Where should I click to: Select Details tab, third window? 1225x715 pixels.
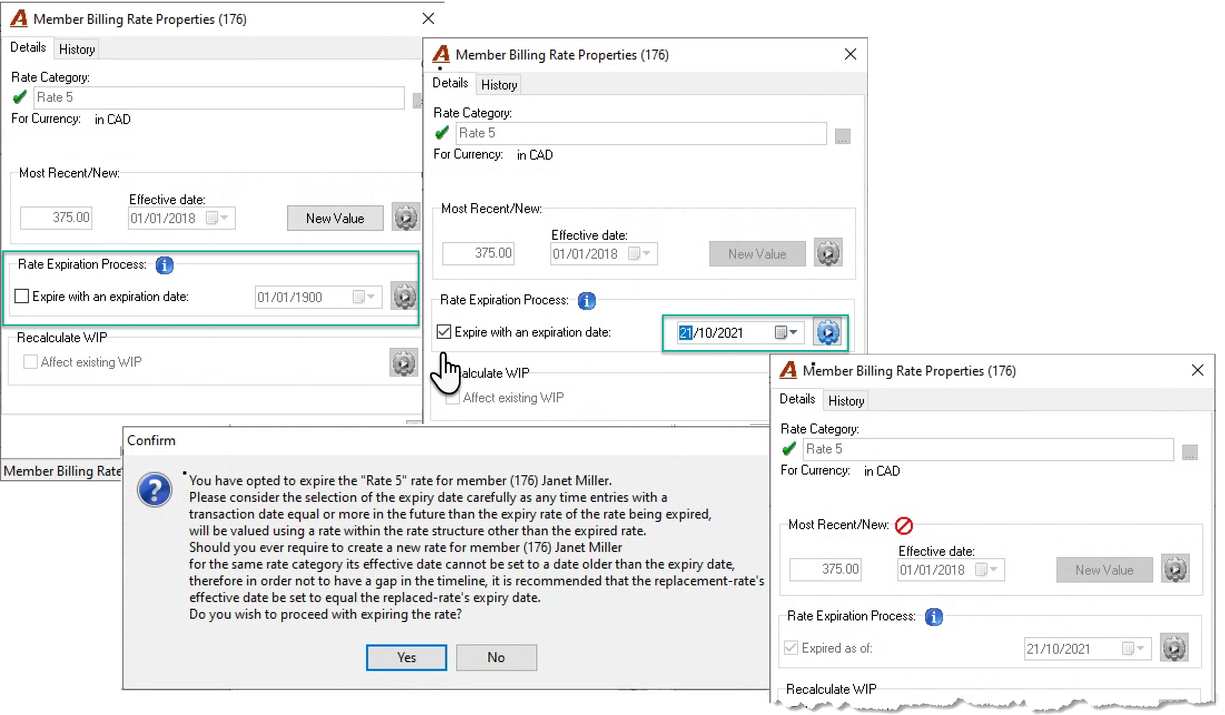(797, 399)
